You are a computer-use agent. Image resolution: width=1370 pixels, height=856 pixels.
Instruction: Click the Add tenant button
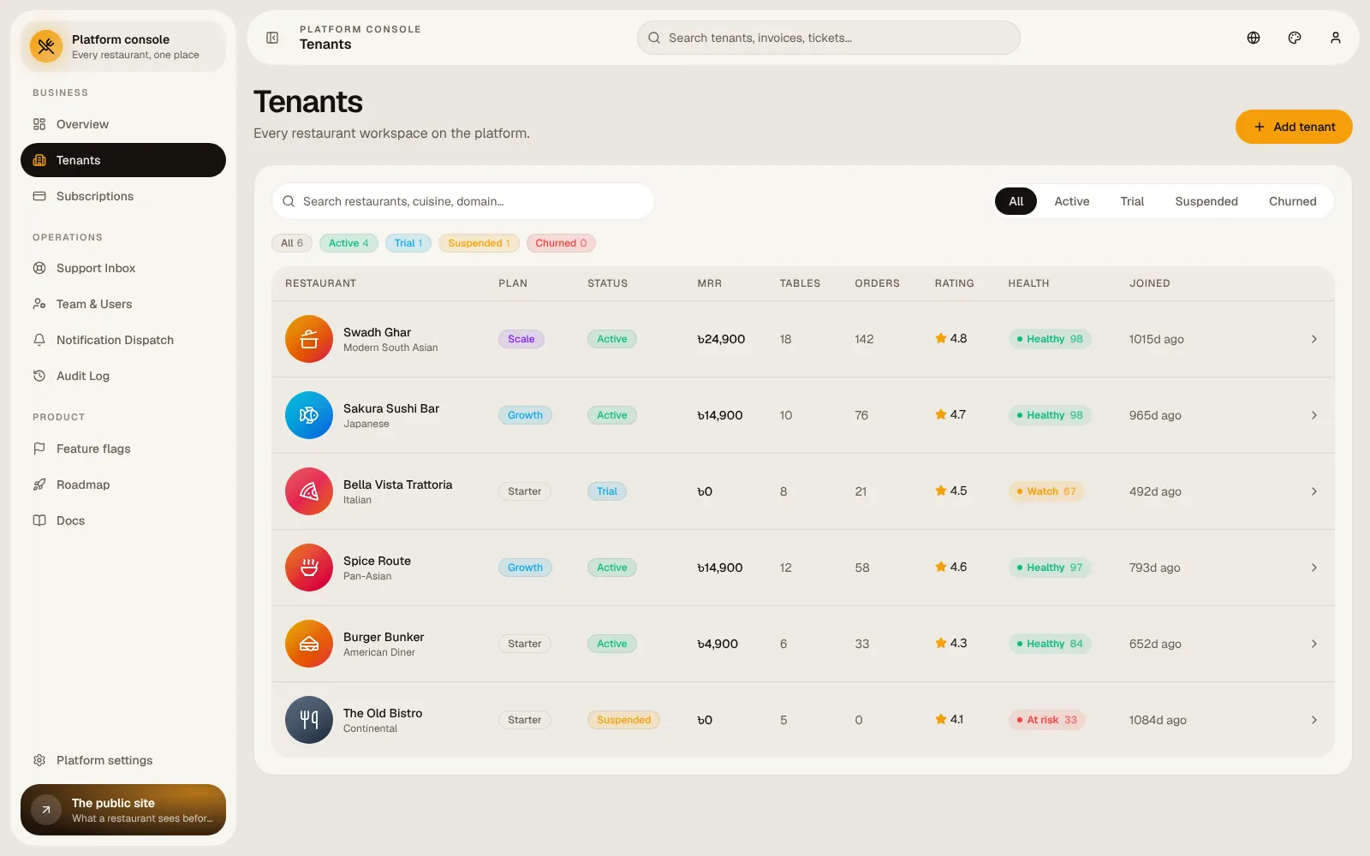coord(1294,127)
